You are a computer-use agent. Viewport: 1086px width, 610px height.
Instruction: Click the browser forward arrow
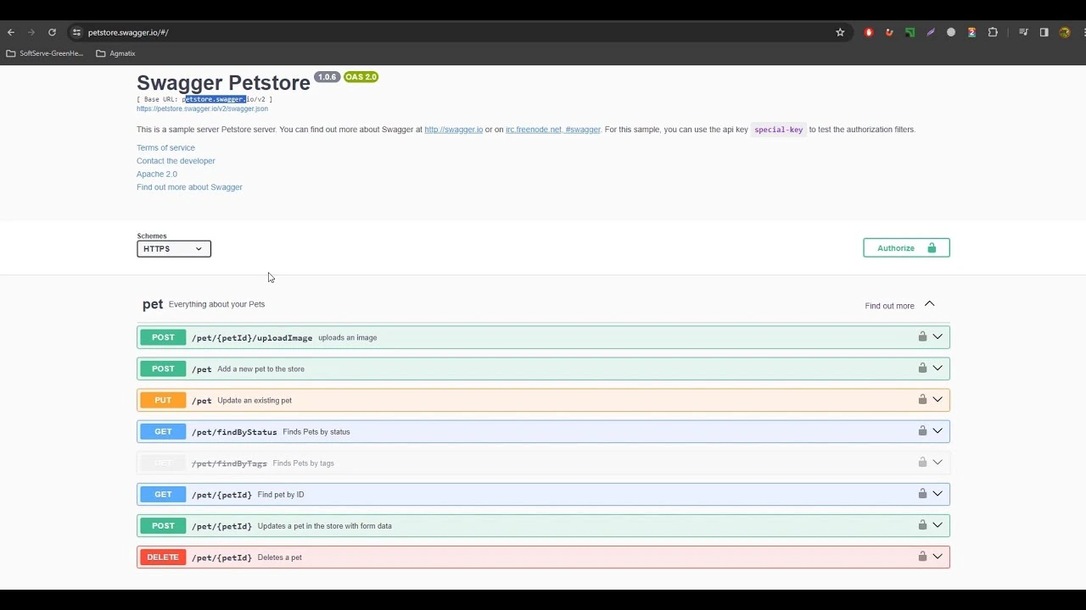[31, 32]
